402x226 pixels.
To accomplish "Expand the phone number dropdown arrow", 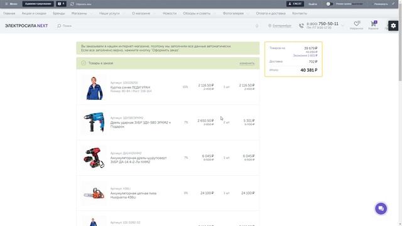I will coord(342,26).
